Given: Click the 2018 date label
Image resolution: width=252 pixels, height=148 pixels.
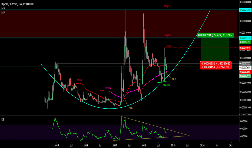Looking at the screenshot, I should click(144, 145).
